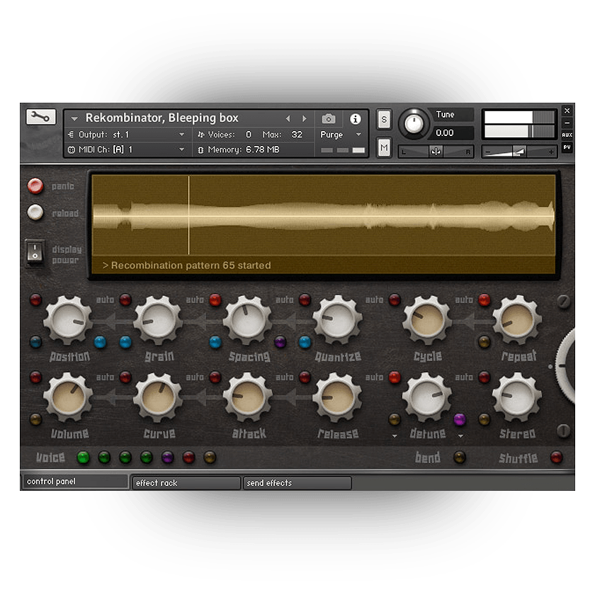The height and width of the screenshot is (595, 595).
Task: Click the PV button in the header
Action: coord(567,147)
